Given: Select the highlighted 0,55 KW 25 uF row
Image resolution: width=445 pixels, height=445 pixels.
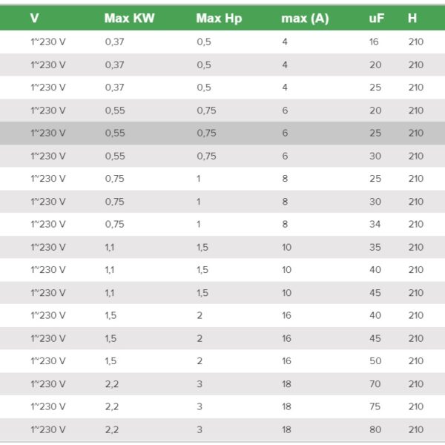Looking at the screenshot, I should (222, 133).
